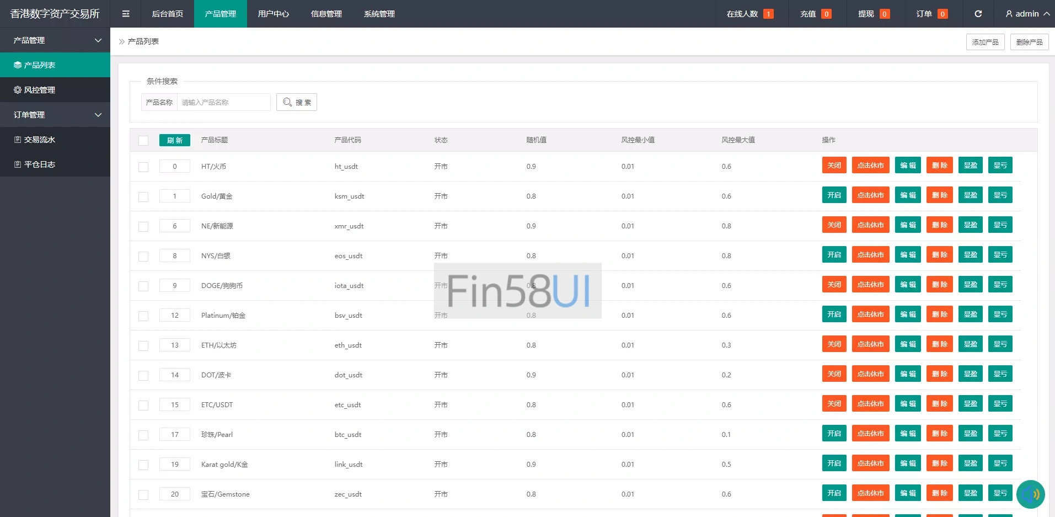This screenshot has width=1055, height=517.
Task: Switch to the 用户中心 top menu
Action: 273,14
